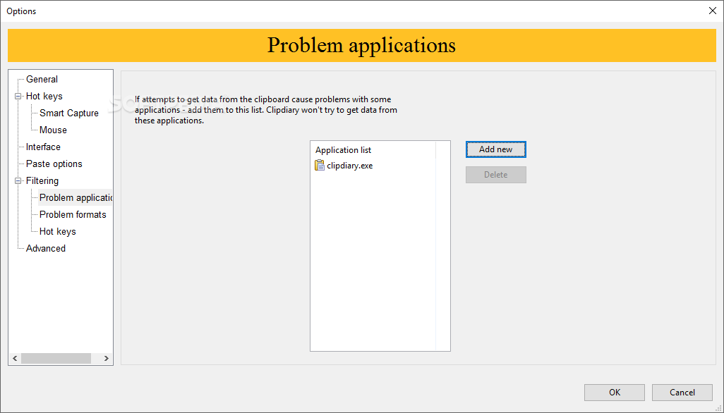Collapse the Hot keys tree node
Screen dimensions: 724x413
(x=18, y=97)
